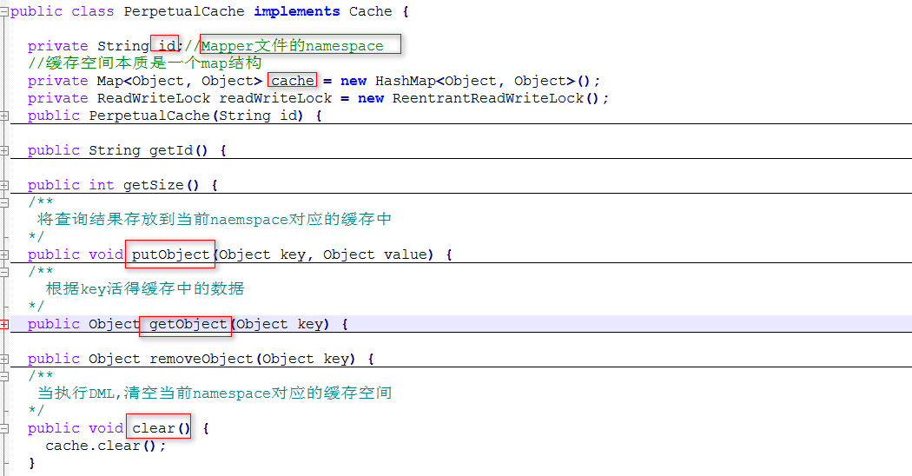Expand the red-highlighted getObject fold marker
The height and width of the screenshot is (476, 912).
pos(3,324)
